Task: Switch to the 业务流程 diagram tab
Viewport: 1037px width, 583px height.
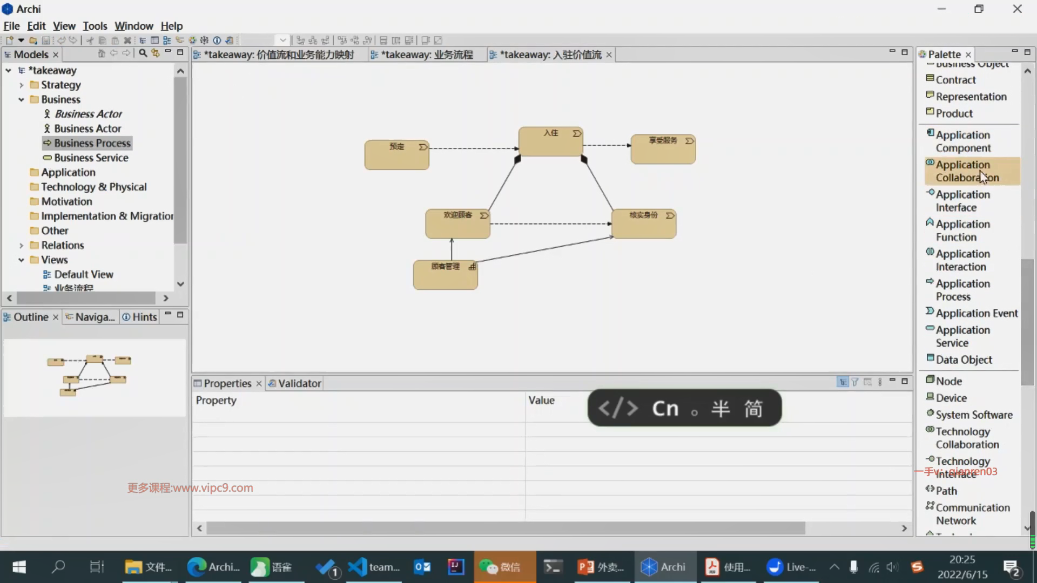Action: coord(427,55)
